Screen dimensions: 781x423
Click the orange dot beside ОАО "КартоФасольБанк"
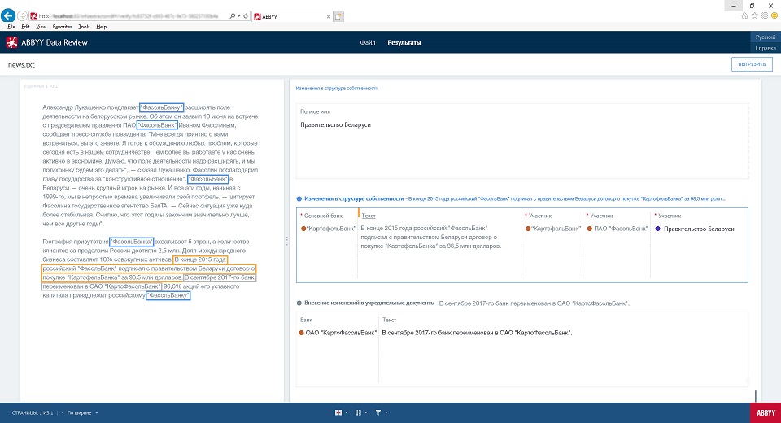(301, 333)
